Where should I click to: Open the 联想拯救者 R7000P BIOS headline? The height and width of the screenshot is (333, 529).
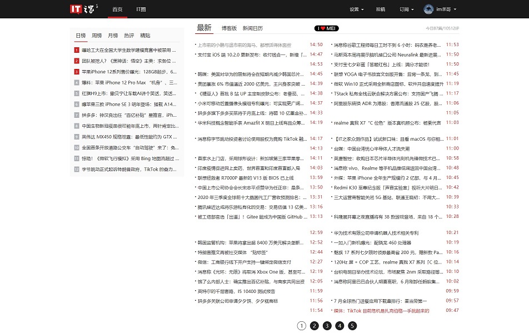[x=246, y=178]
